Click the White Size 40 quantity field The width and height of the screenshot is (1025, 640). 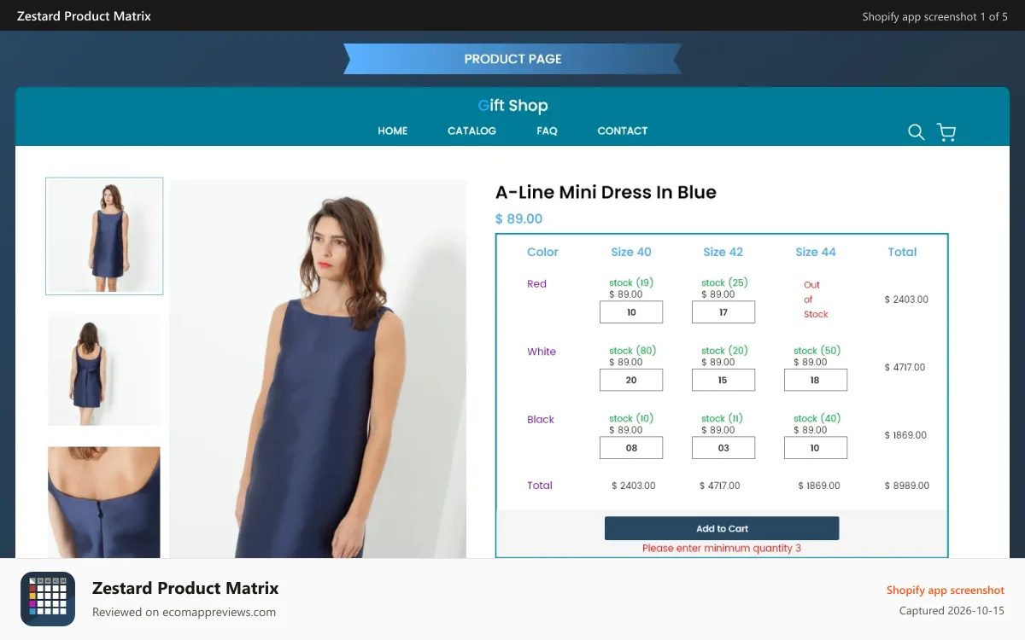point(631,380)
